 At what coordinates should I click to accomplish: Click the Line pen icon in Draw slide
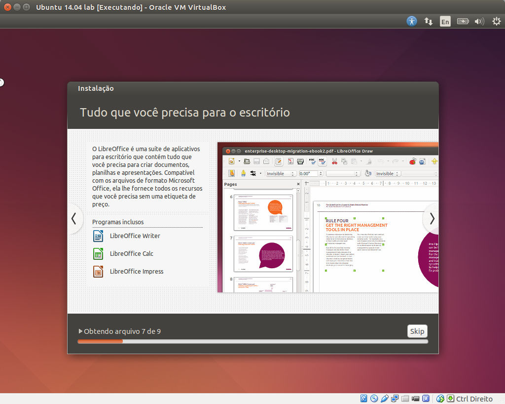coord(244,173)
